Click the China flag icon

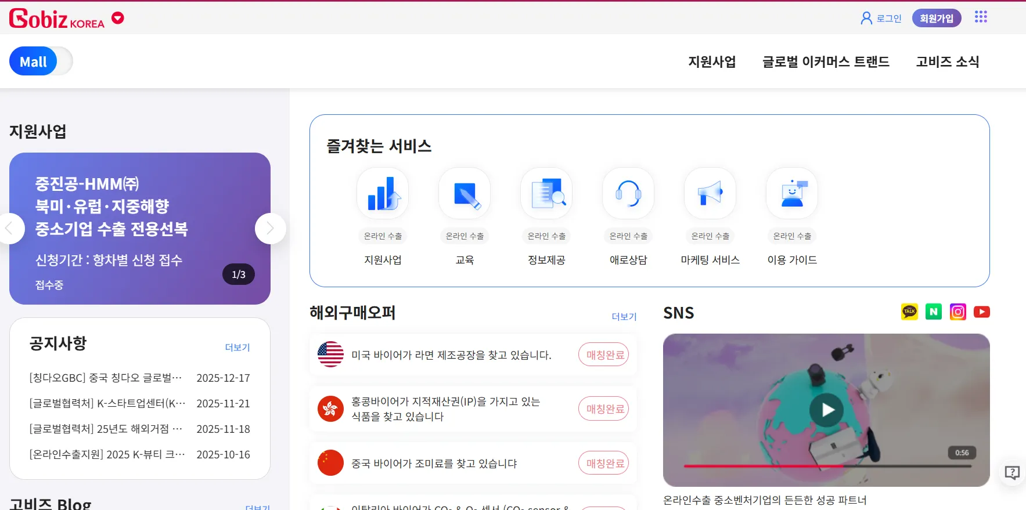coord(330,462)
